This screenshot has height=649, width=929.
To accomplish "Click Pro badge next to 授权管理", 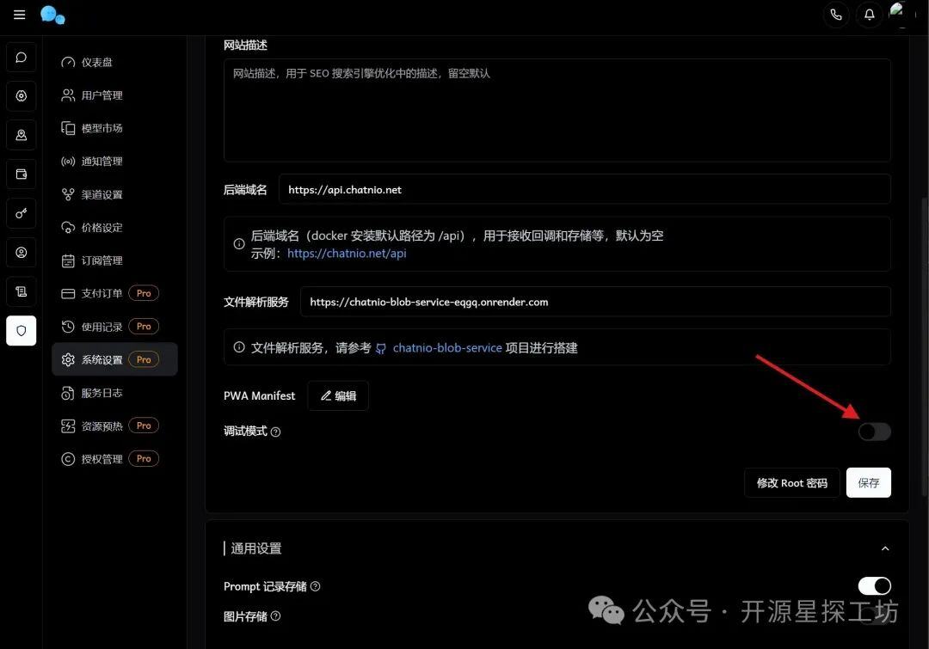I will tap(144, 459).
